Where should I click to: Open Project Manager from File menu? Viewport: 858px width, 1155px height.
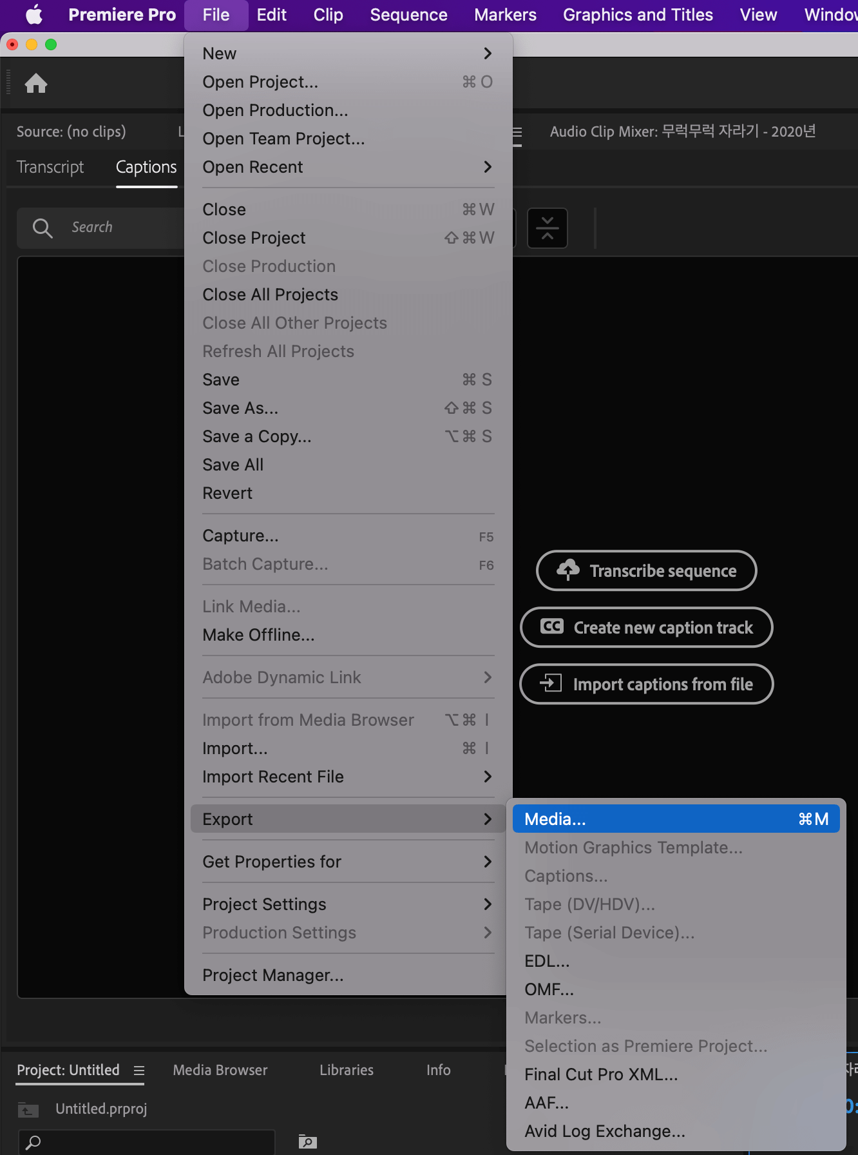coord(348,975)
